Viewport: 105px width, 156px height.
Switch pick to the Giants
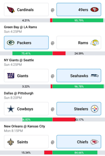(x=26, y=76)
